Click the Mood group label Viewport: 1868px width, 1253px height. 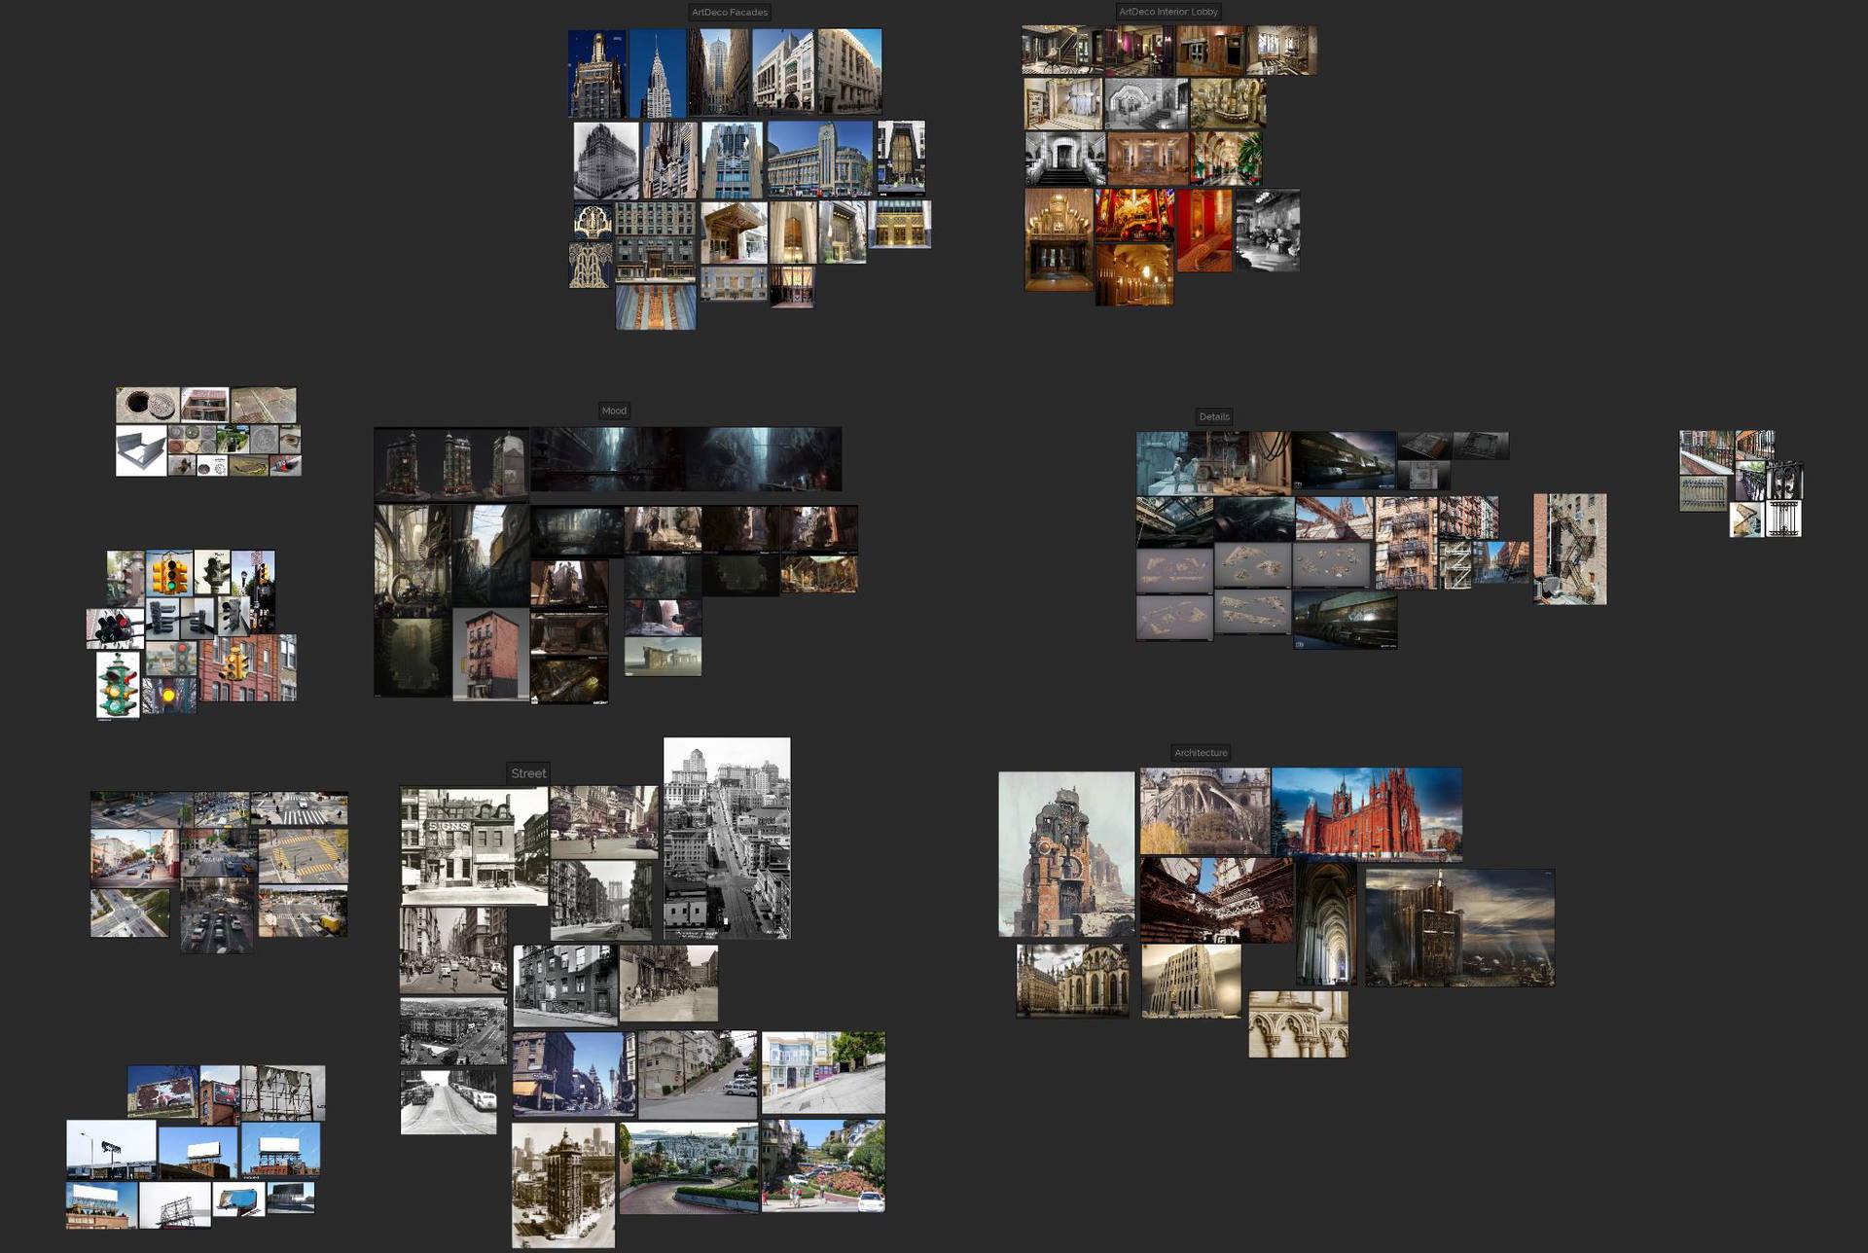pyautogui.click(x=614, y=411)
